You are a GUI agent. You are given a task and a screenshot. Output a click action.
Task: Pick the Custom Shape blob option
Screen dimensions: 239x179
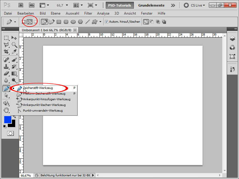pos(95,22)
